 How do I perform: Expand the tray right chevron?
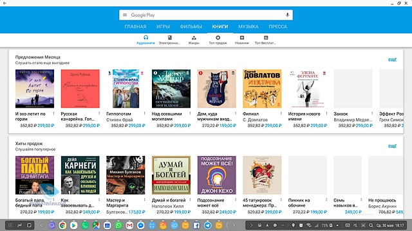click(x=251, y=225)
